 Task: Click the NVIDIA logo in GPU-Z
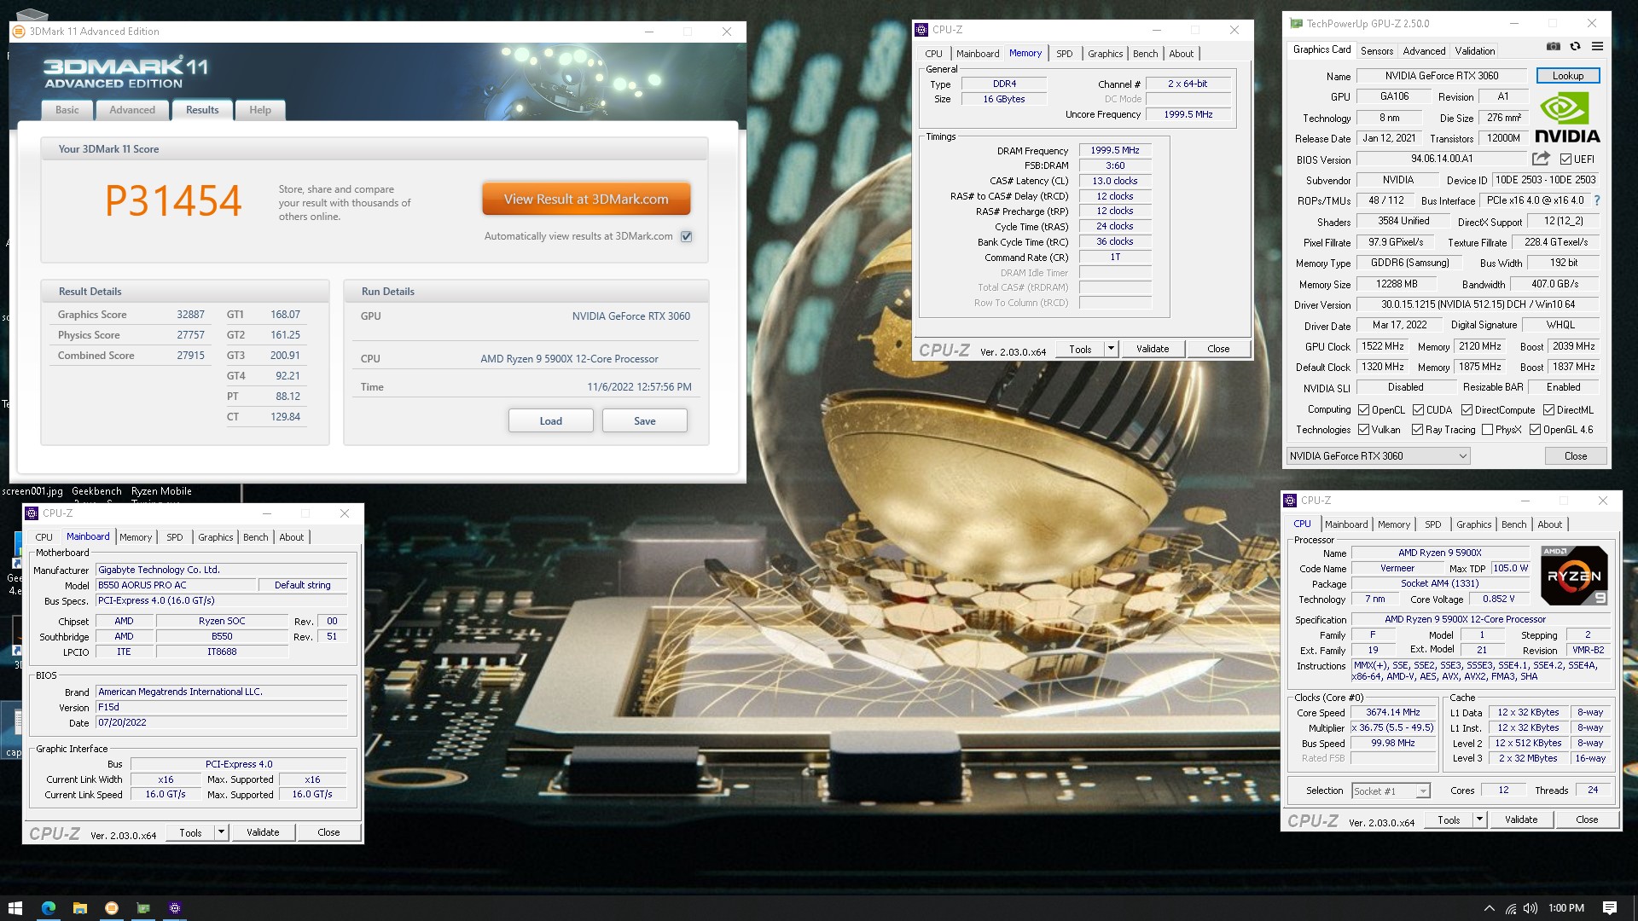(1567, 118)
